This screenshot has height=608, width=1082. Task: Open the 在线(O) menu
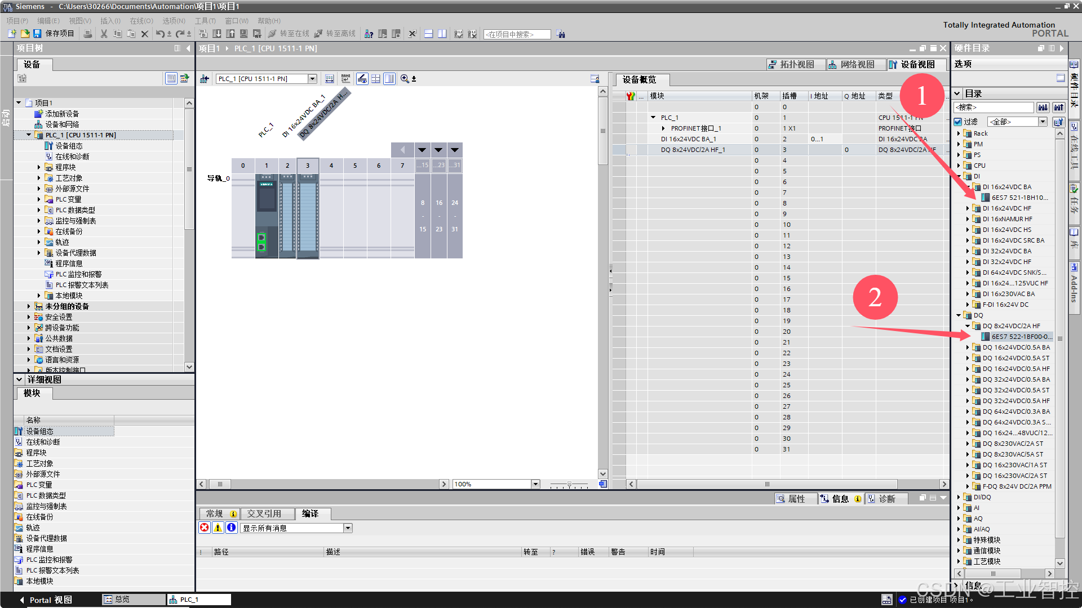coord(141,21)
